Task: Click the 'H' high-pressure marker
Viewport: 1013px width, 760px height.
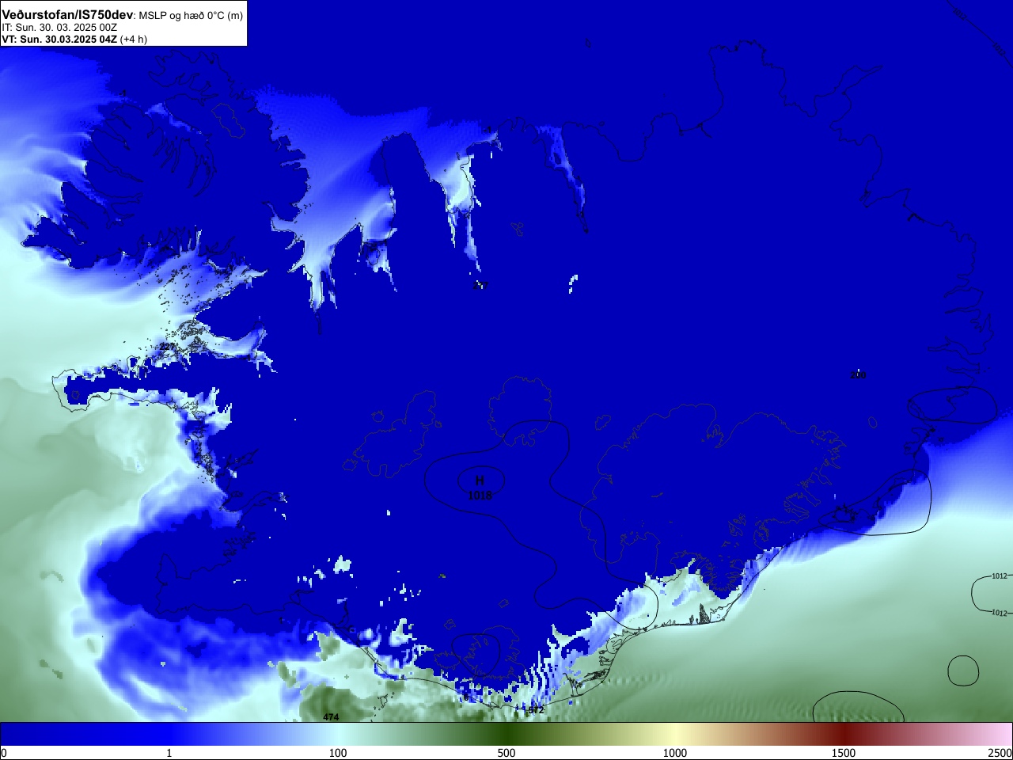Action: pos(480,481)
